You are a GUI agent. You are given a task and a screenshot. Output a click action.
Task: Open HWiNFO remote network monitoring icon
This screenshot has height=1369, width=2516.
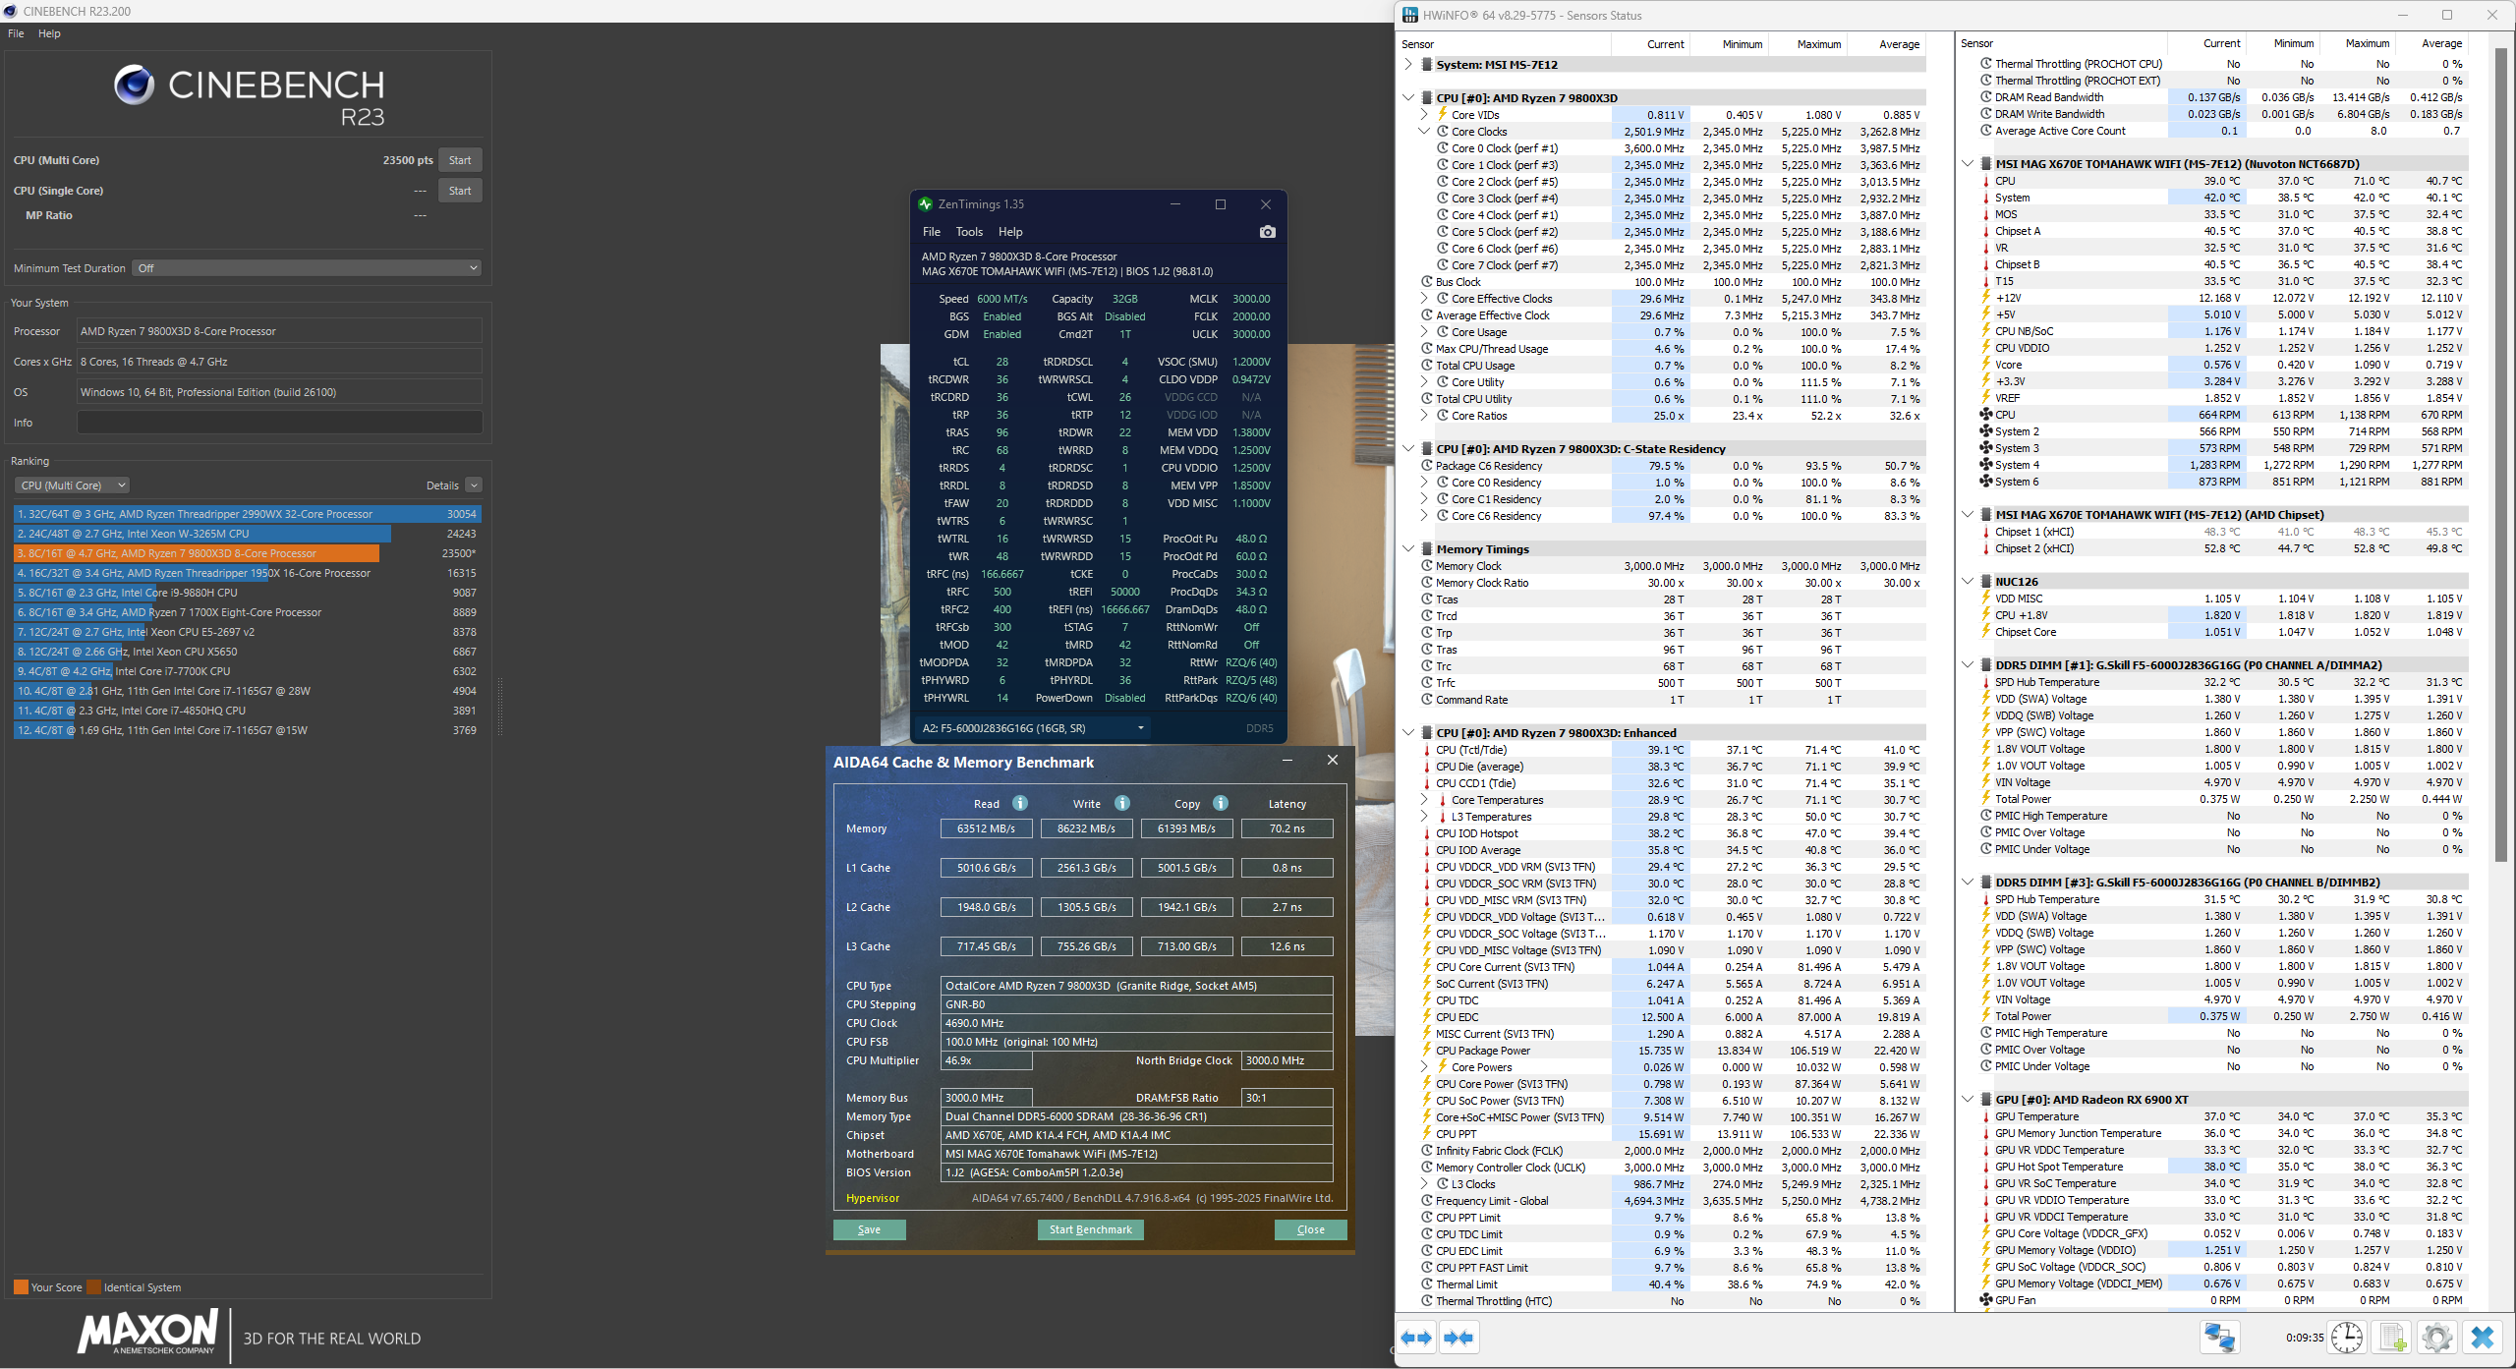[2219, 1338]
